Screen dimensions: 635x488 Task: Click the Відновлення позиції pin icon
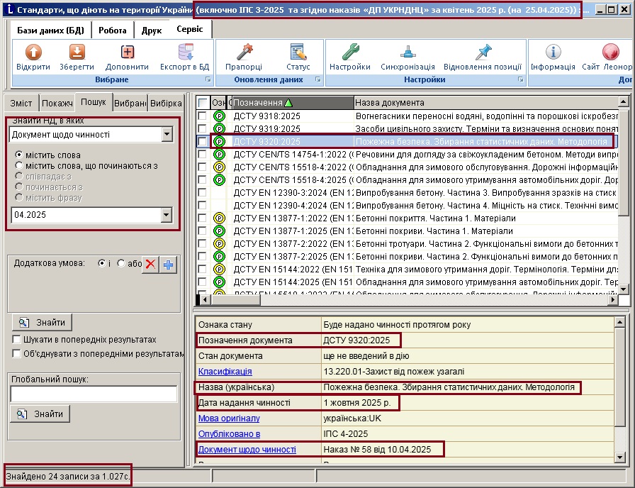483,52
